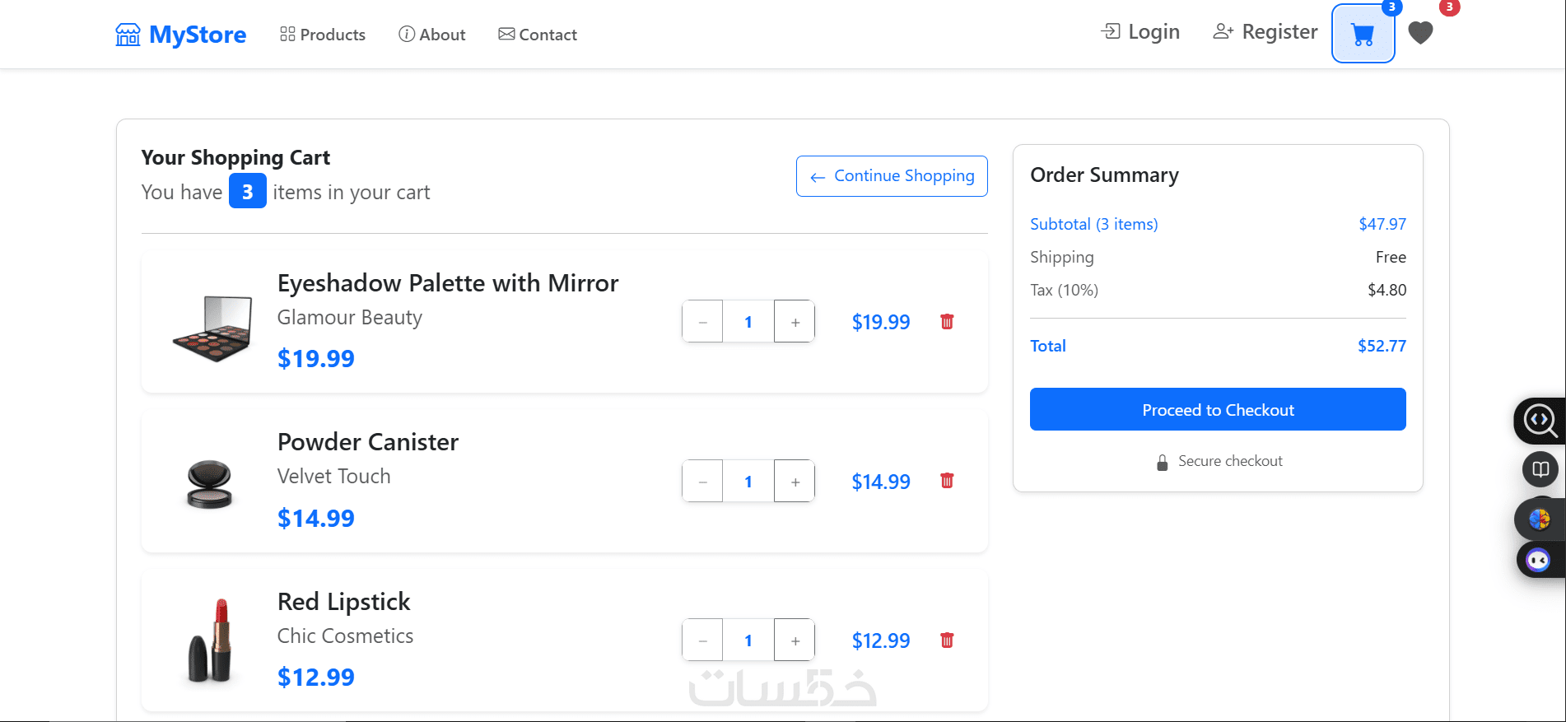Increase Powder Canister quantity
1566x722 pixels.
click(x=795, y=482)
